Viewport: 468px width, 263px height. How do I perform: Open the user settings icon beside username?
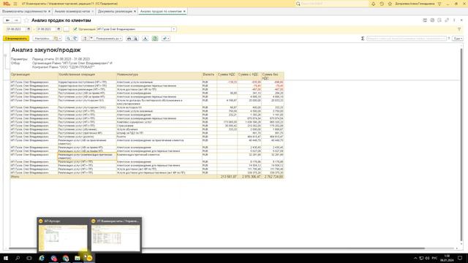(439, 4)
